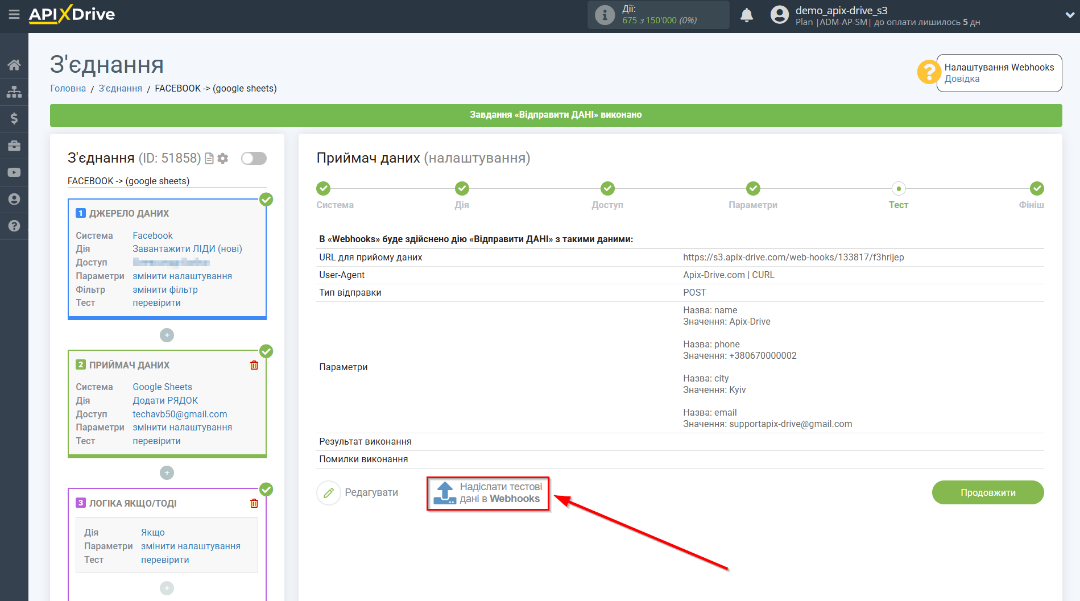The image size is (1080, 601).
Task: Click перевірити in Google Sheets block
Action: pyautogui.click(x=156, y=441)
